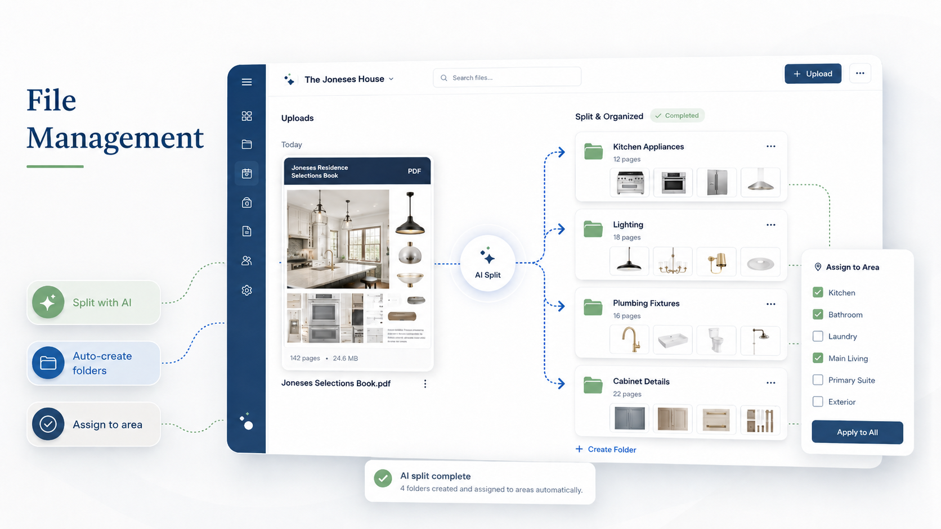This screenshot has height=529, width=941.
Task: Select the wall oven thumbnail in Kitchen Appliances
Action: pyautogui.click(x=673, y=183)
